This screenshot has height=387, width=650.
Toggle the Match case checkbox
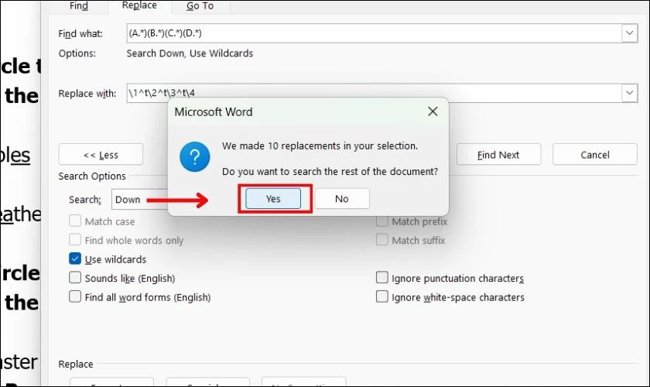[75, 221]
